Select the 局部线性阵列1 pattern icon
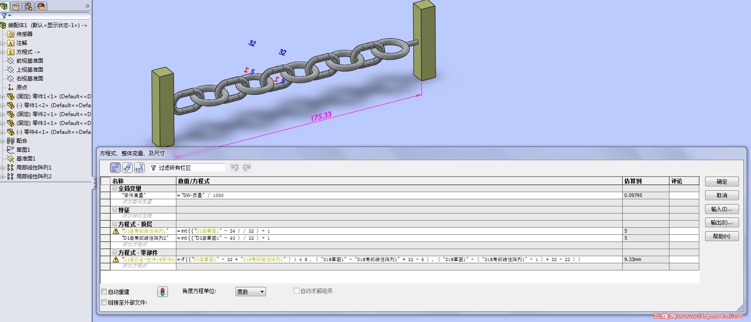751x322 pixels. (x=11, y=168)
